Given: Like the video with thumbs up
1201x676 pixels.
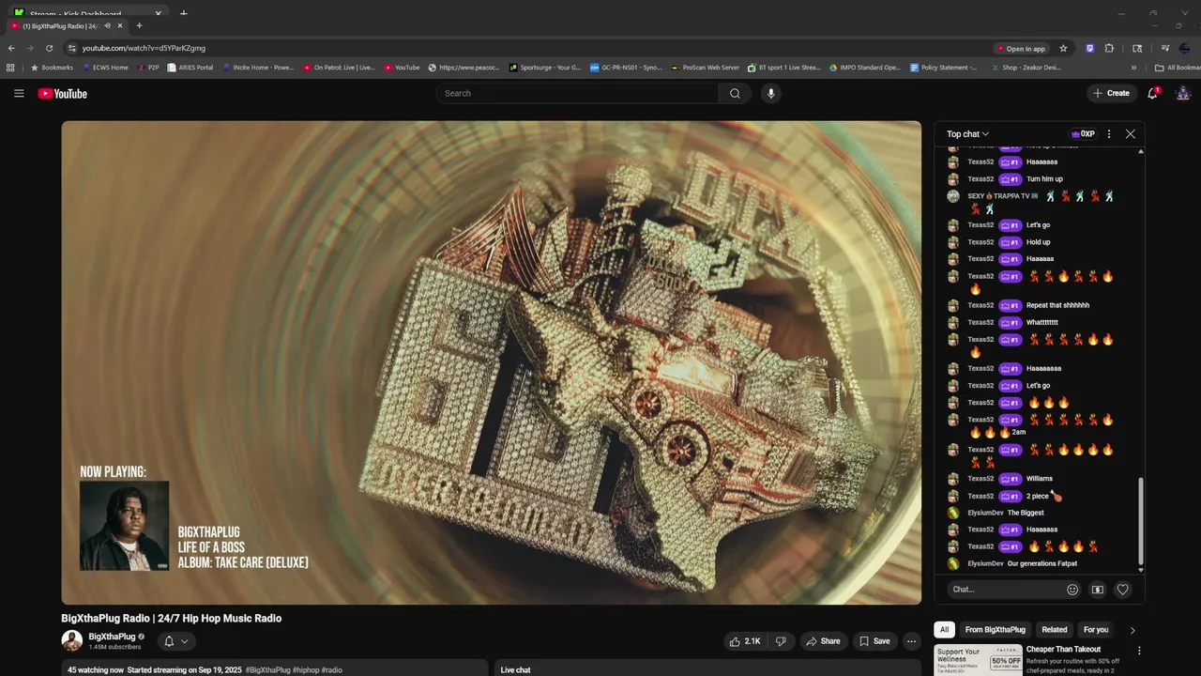Looking at the screenshot, I should (746, 641).
